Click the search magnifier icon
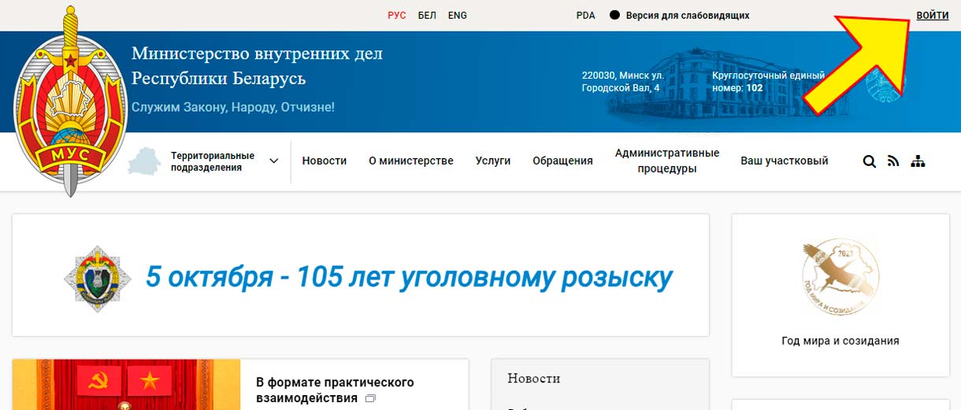This screenshot has height=410, width=961. [869, 161]
